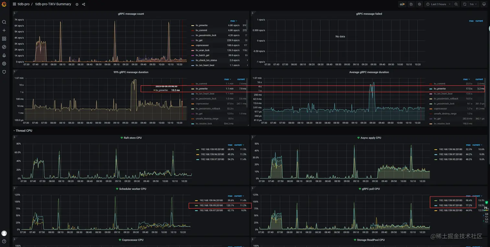Zoom out the time range
The width and height of the screenshot is (490, 247).
pos(456,4)
